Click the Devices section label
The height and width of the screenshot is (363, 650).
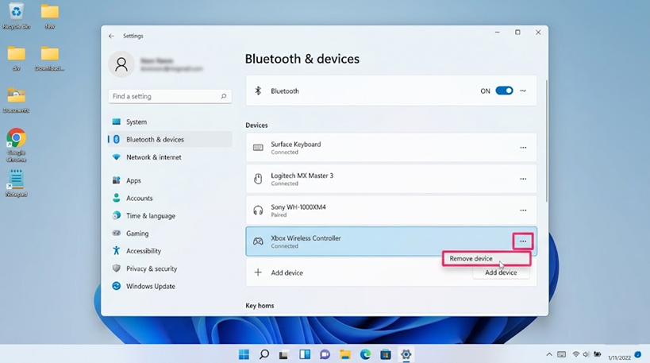256,126
